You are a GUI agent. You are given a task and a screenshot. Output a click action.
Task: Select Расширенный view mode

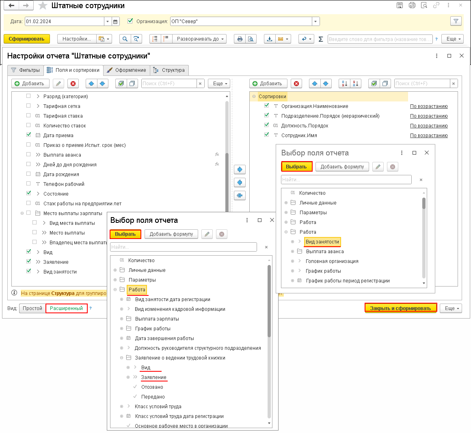[66, 308]
